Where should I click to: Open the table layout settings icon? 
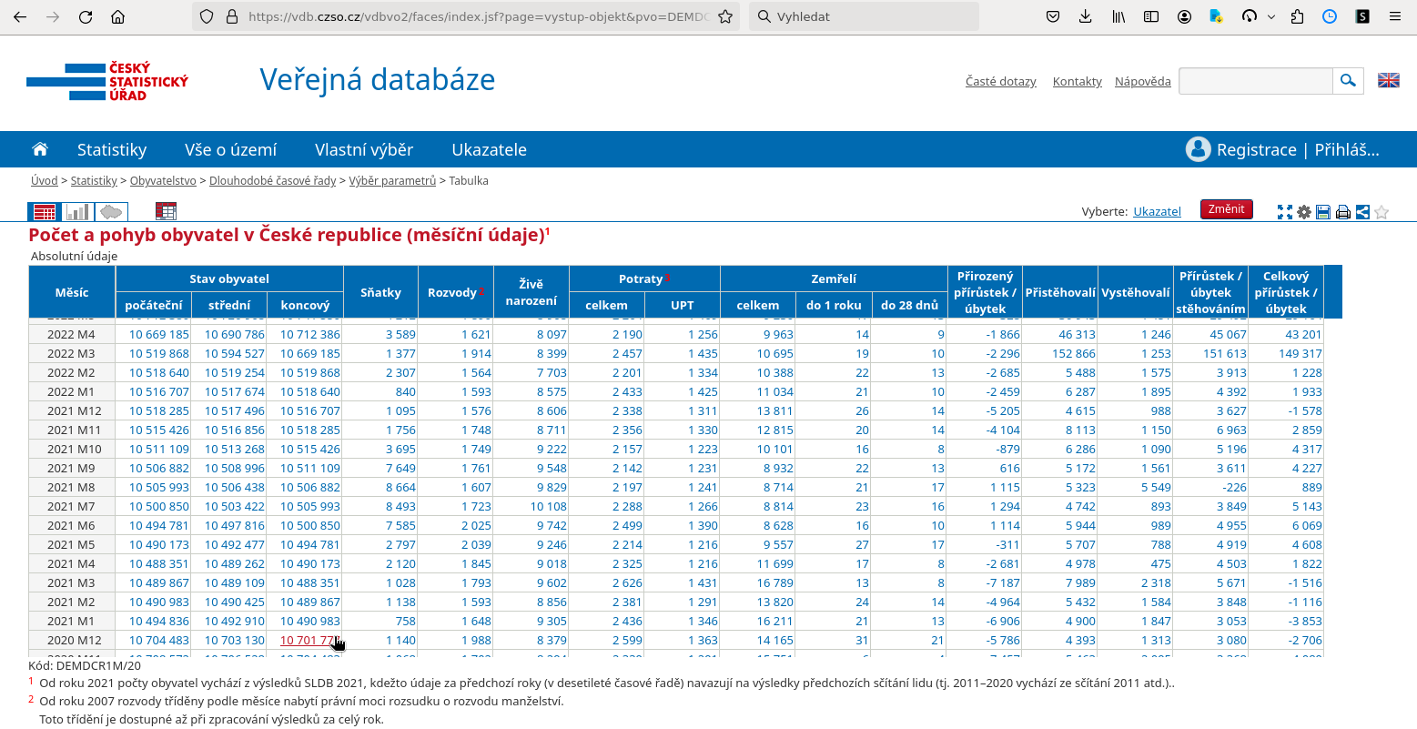click(x=166, y=212)
